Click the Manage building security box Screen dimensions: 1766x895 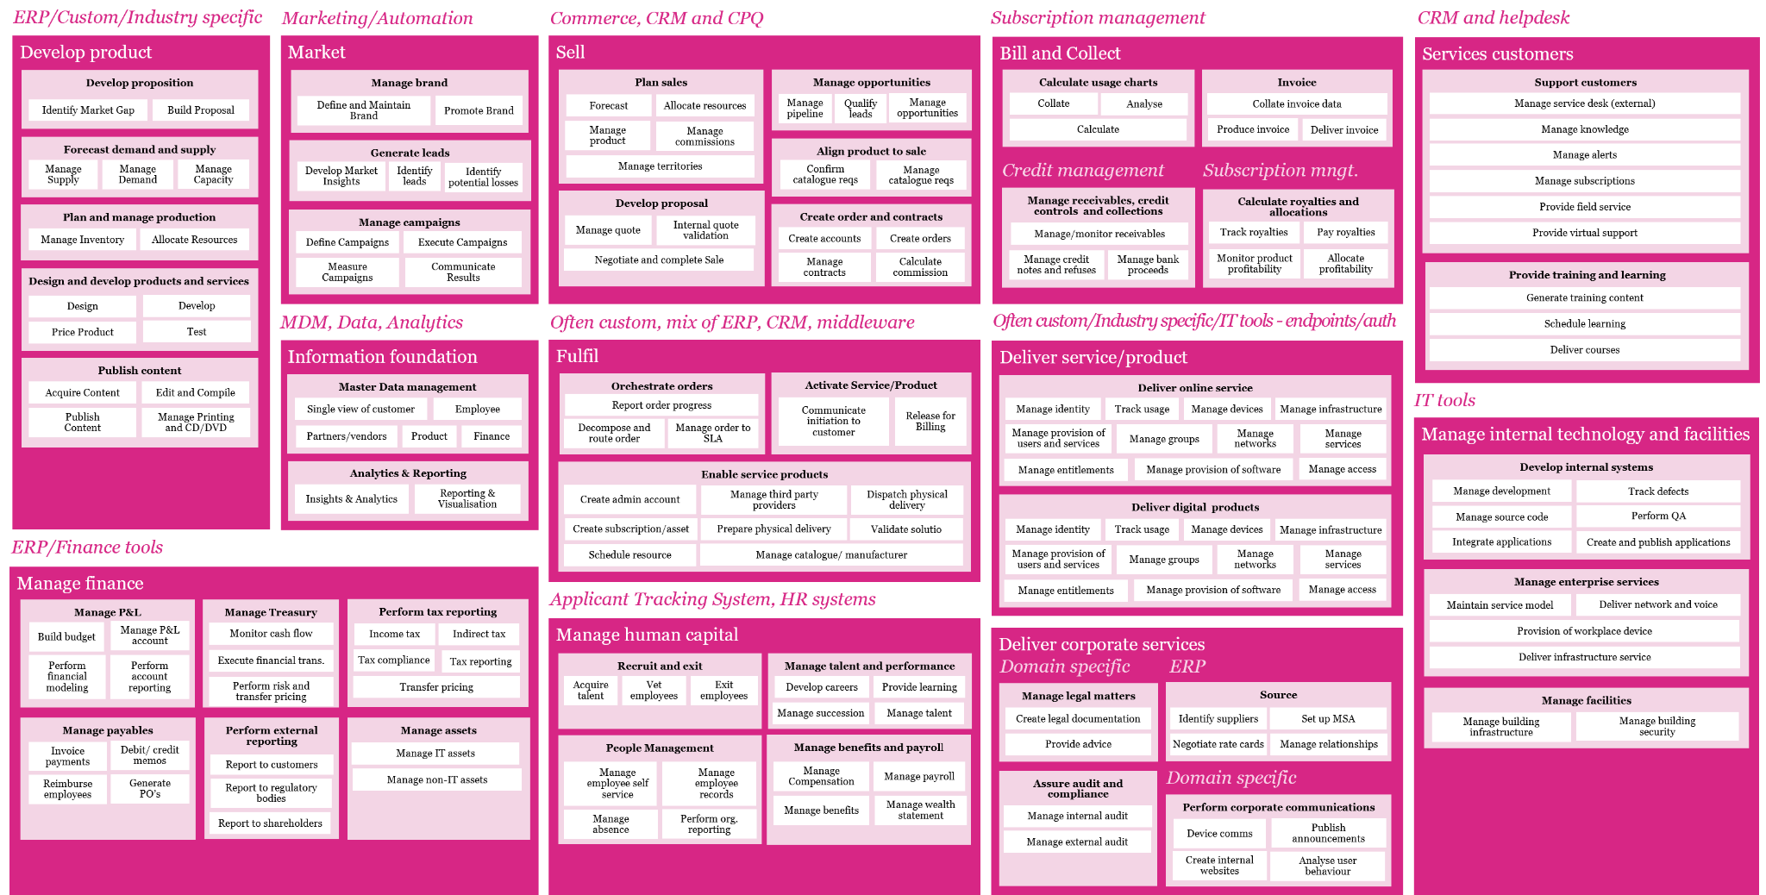(1656, 726)
